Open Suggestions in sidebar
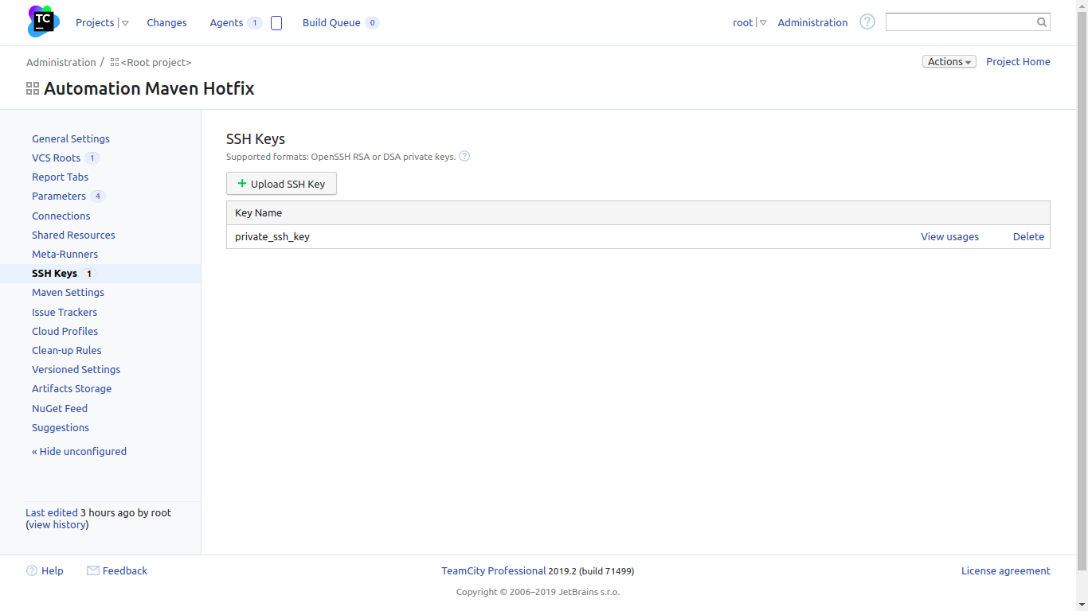Viewport: 1088px width, 611px height. (61, 427)
